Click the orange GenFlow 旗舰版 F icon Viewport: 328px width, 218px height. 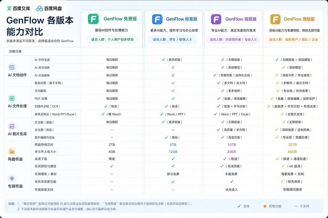(x=275, y=19)
